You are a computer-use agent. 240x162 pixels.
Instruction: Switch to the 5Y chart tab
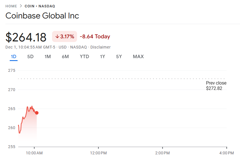[x=119, y=56]
